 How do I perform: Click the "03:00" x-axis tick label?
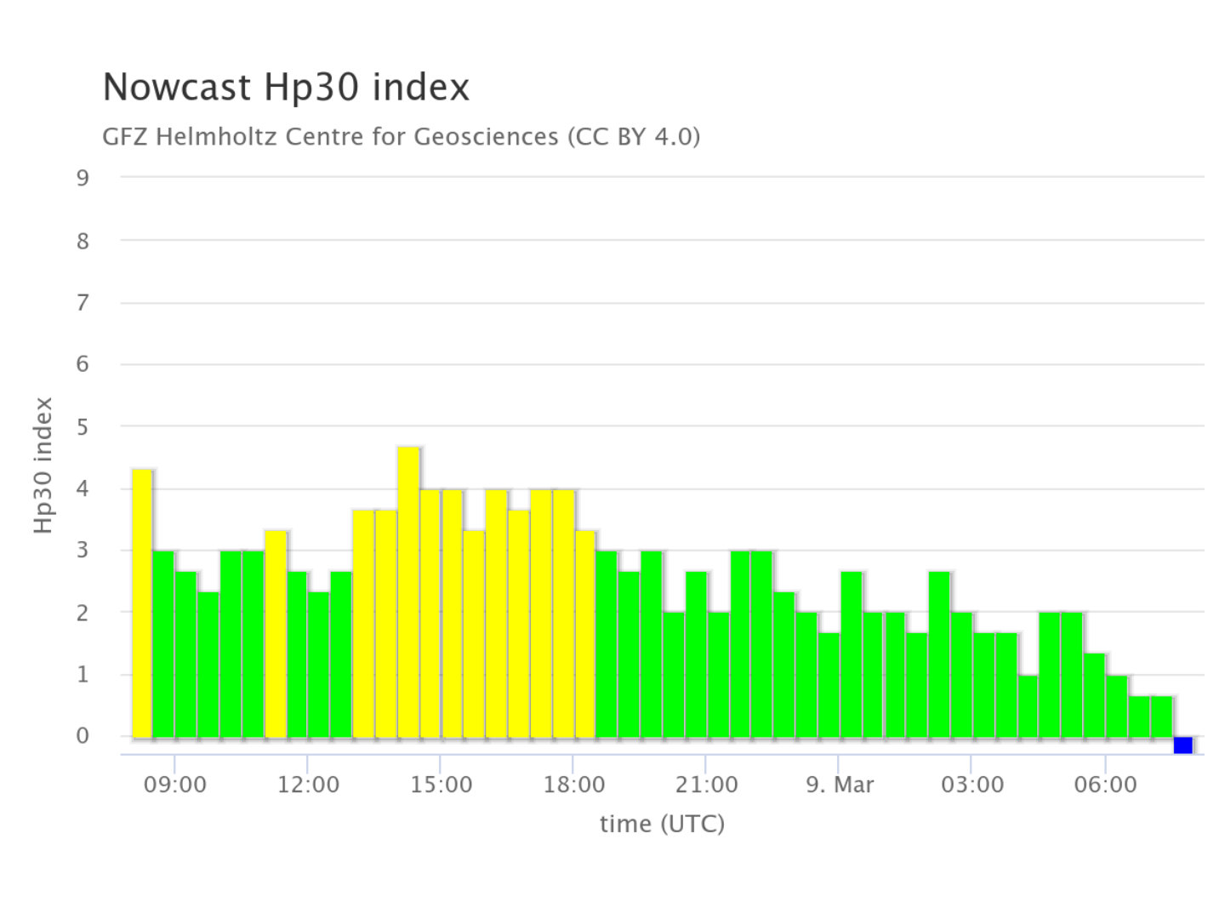coord(971,785)
